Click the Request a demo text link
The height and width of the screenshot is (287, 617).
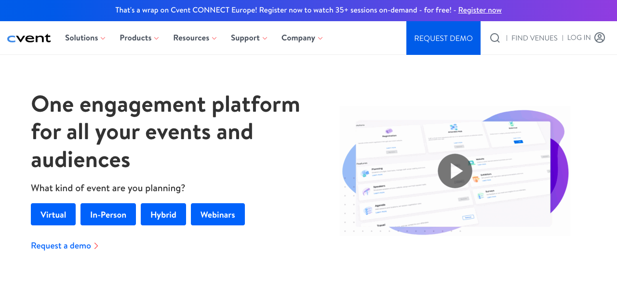[x=61, y=246]
